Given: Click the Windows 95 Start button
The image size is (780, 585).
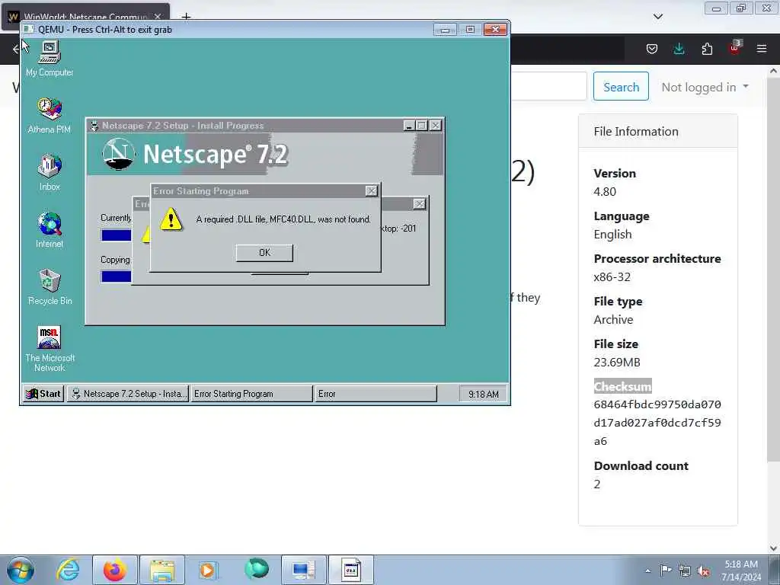Looking at the screenshot, I should (x=43, y=394).
